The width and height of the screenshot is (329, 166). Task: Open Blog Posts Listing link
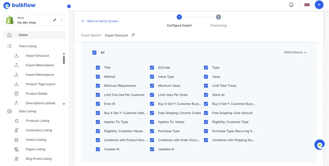(39, 159)
